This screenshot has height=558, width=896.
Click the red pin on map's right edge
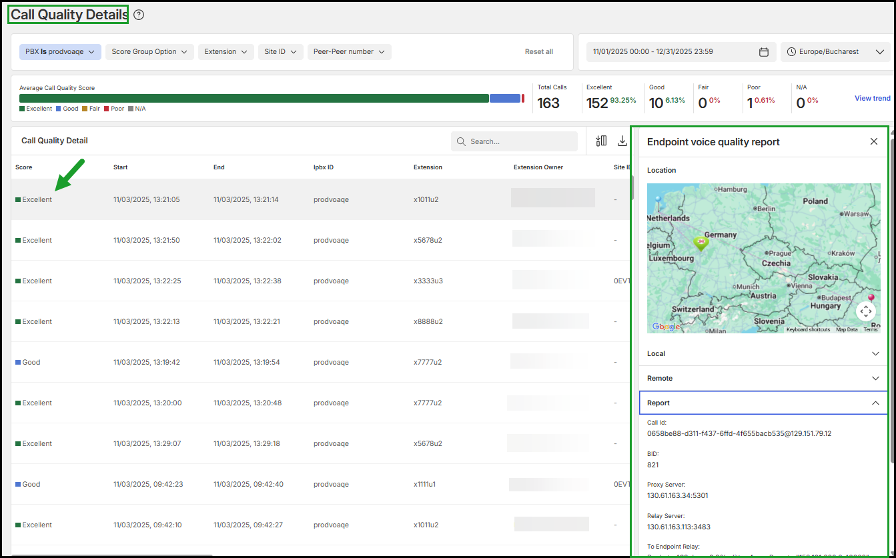tap(871, 298)
